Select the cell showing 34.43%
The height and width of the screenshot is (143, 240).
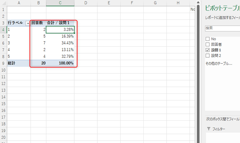pos(60,43)
